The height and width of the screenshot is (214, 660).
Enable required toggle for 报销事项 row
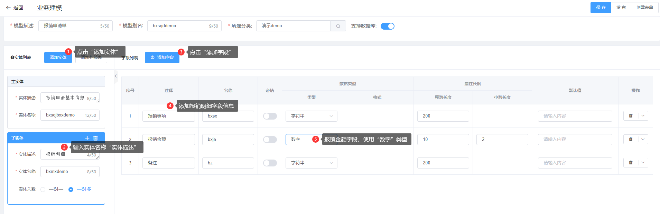pyautogui.click(x=270, y=116)
